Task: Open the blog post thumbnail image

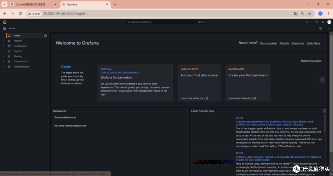Action: pos(213,162)
